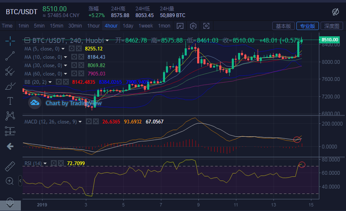Viewport: 346px width, 211px height.
Task: Expand the MA (30, close, 0) dropdown
Action: (x=65, y=65)
